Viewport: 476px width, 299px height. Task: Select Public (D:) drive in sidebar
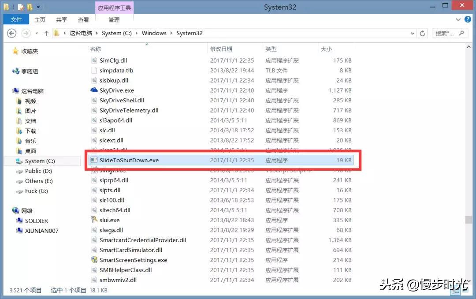click(x=38, y=171)
